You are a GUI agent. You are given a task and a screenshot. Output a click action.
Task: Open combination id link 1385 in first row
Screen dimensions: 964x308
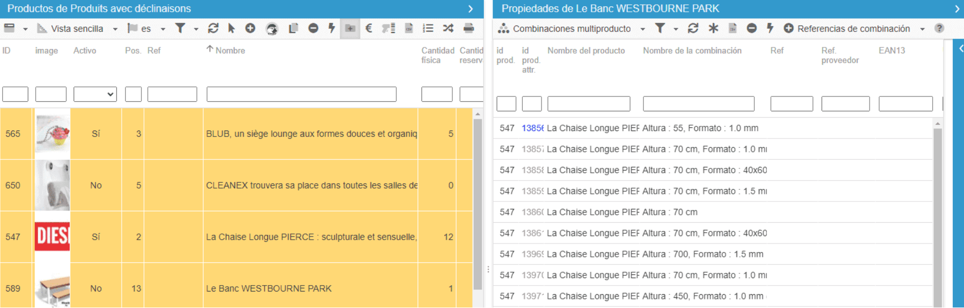532,128
